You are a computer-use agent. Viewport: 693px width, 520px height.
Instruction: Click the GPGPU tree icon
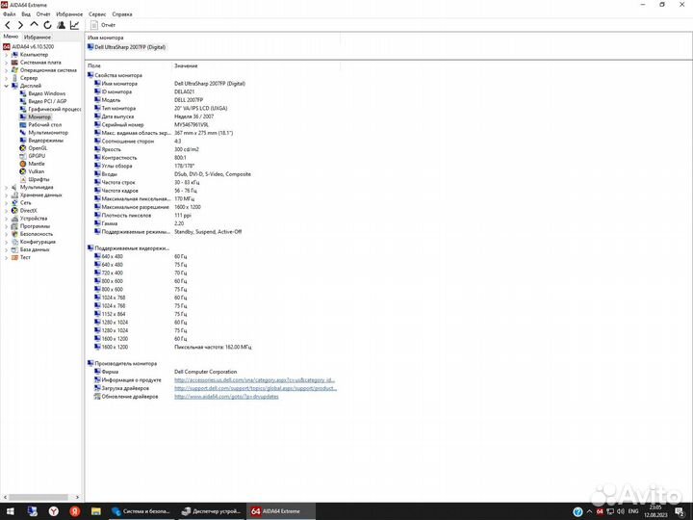[23, 156]
